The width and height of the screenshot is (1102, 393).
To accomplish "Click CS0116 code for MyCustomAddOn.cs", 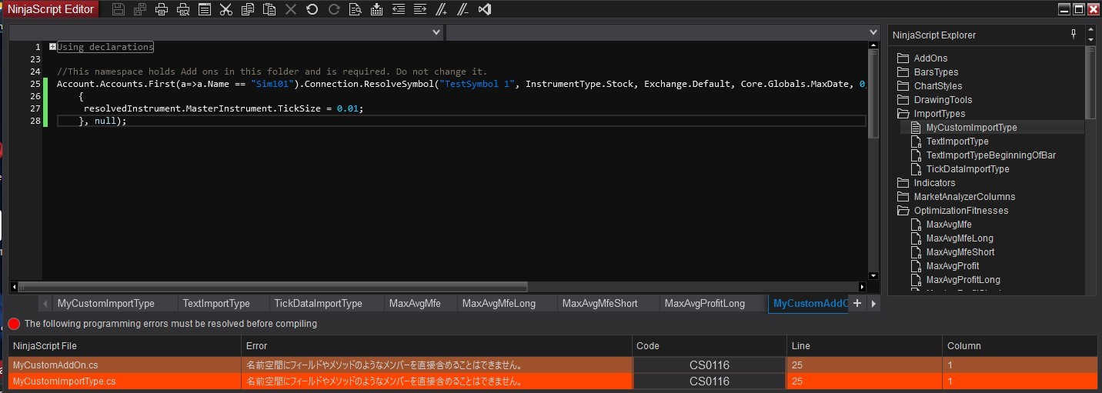I will tap(710, 365).
